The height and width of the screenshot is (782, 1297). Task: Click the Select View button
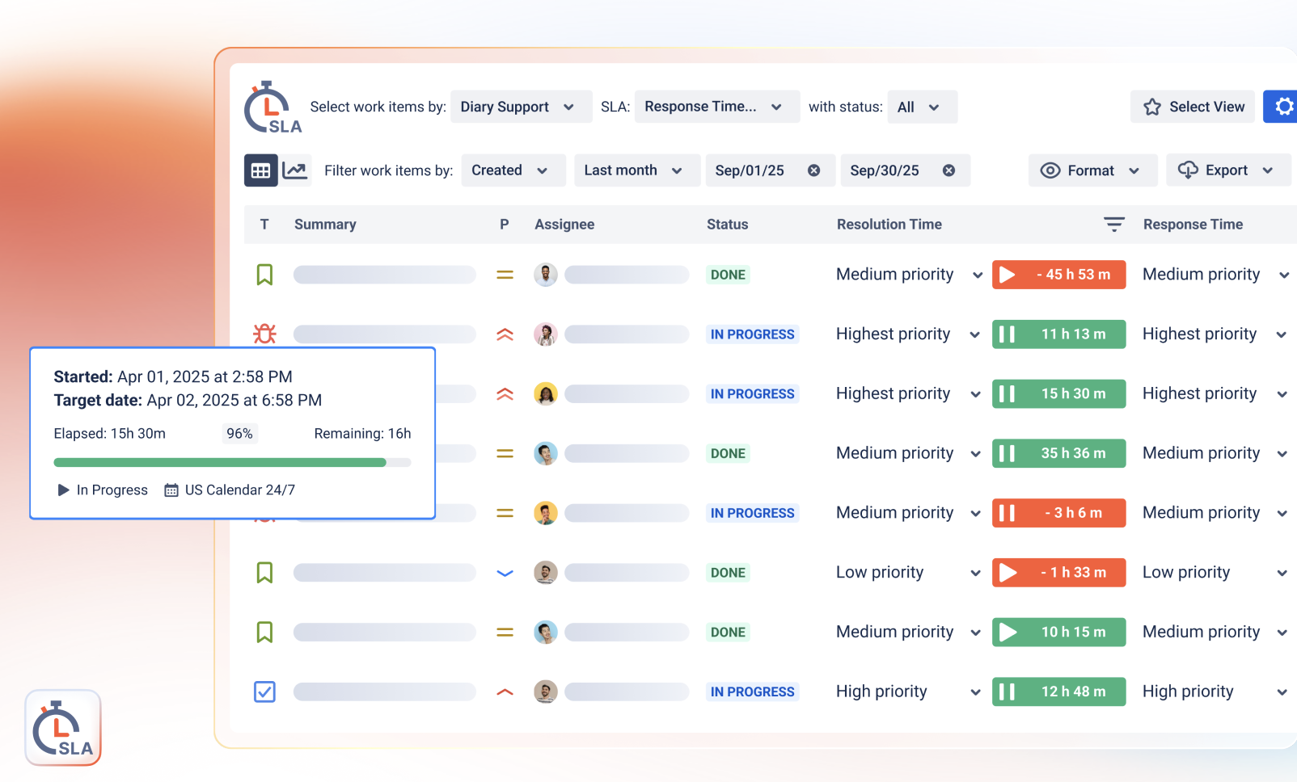[1193, 107]
